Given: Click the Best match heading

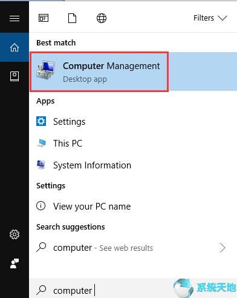Looking at the screenshot, I should 56,42.
